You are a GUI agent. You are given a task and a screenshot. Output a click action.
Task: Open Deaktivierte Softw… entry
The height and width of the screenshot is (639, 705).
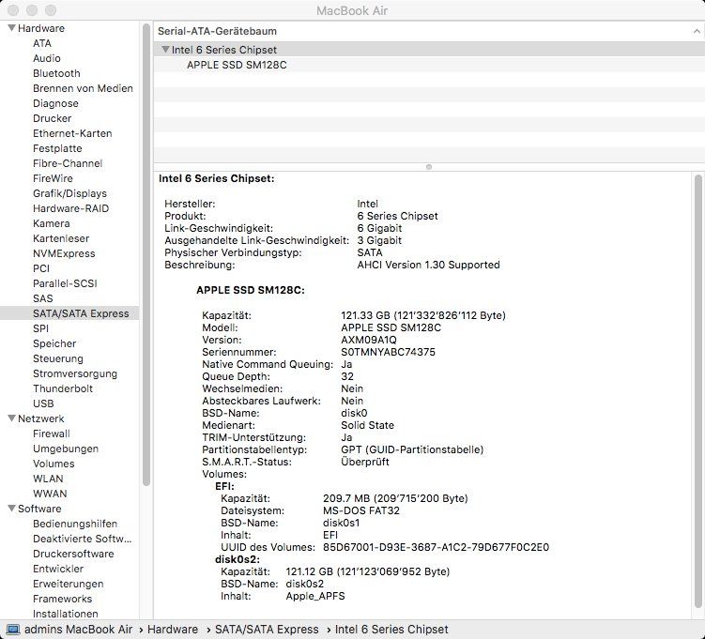[x=83, y=539]
